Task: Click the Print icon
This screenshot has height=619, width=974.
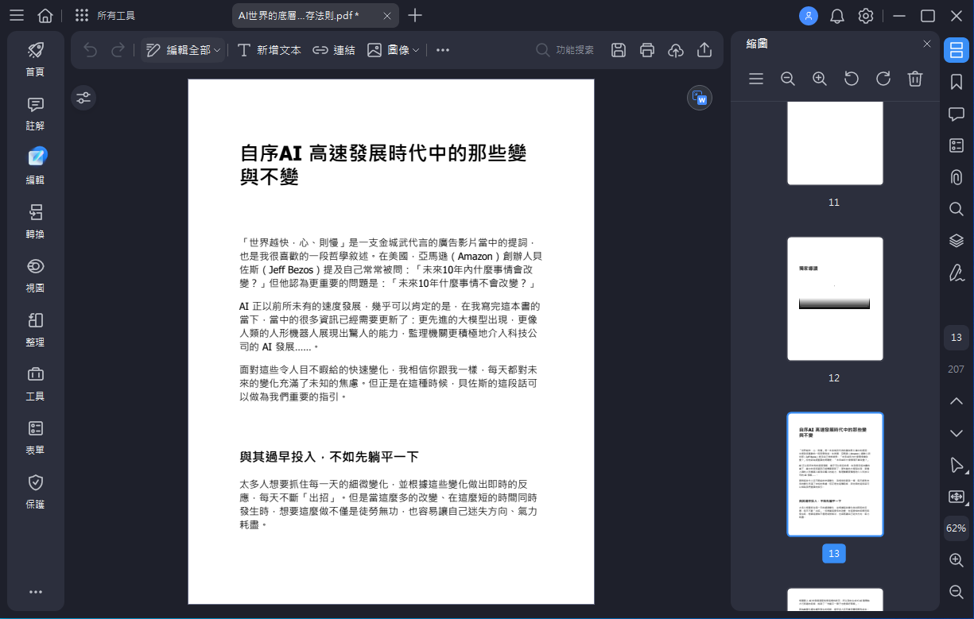Action: pyautogui.click(x=647, y=50)
